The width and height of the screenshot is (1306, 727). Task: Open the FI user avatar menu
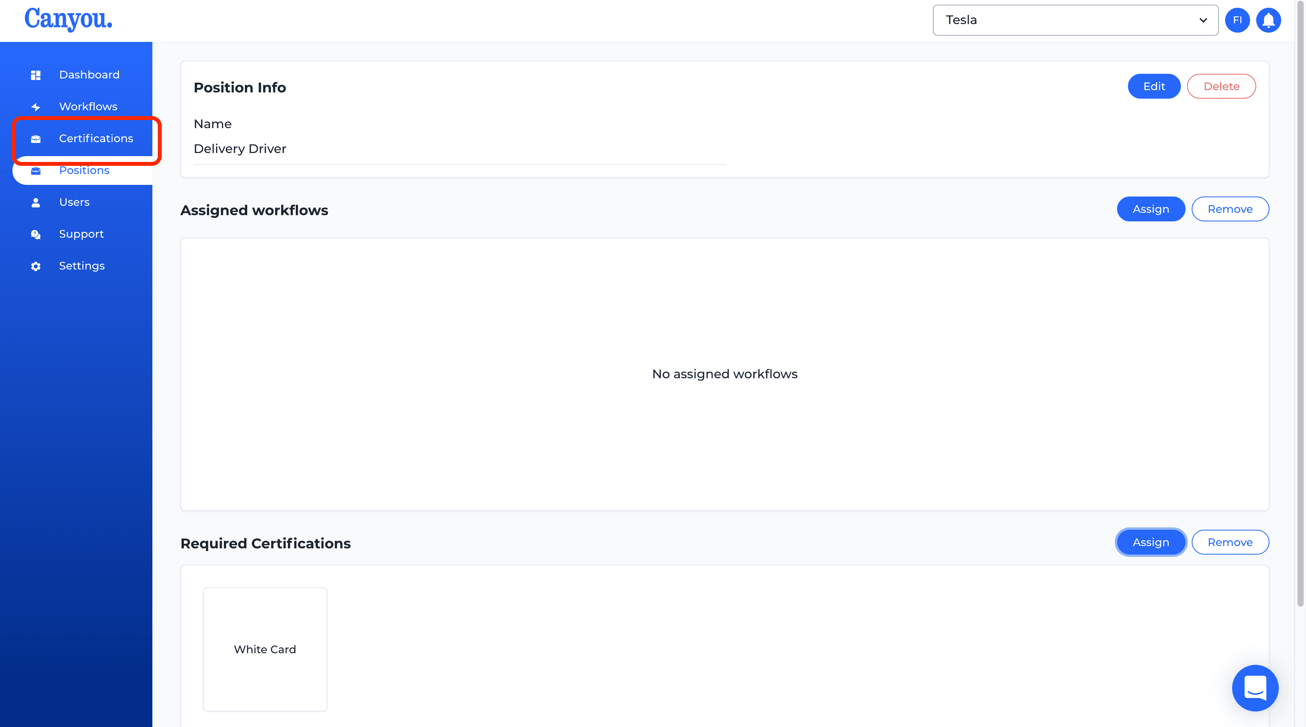[1237, 20]
